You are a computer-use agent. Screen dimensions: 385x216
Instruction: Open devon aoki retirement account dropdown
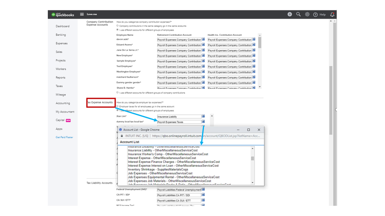point(203,39)
